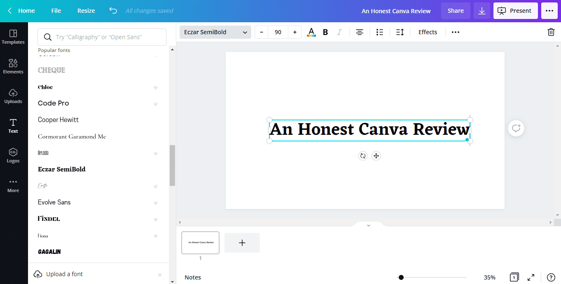Open the Resize menu
Image resolution: width=561 pixels, height=284 pixels.
coord(86,11)
